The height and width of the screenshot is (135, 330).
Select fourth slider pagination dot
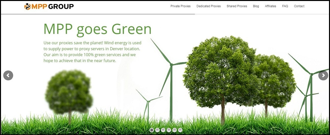pyautogui.click(x=169, y=130)
